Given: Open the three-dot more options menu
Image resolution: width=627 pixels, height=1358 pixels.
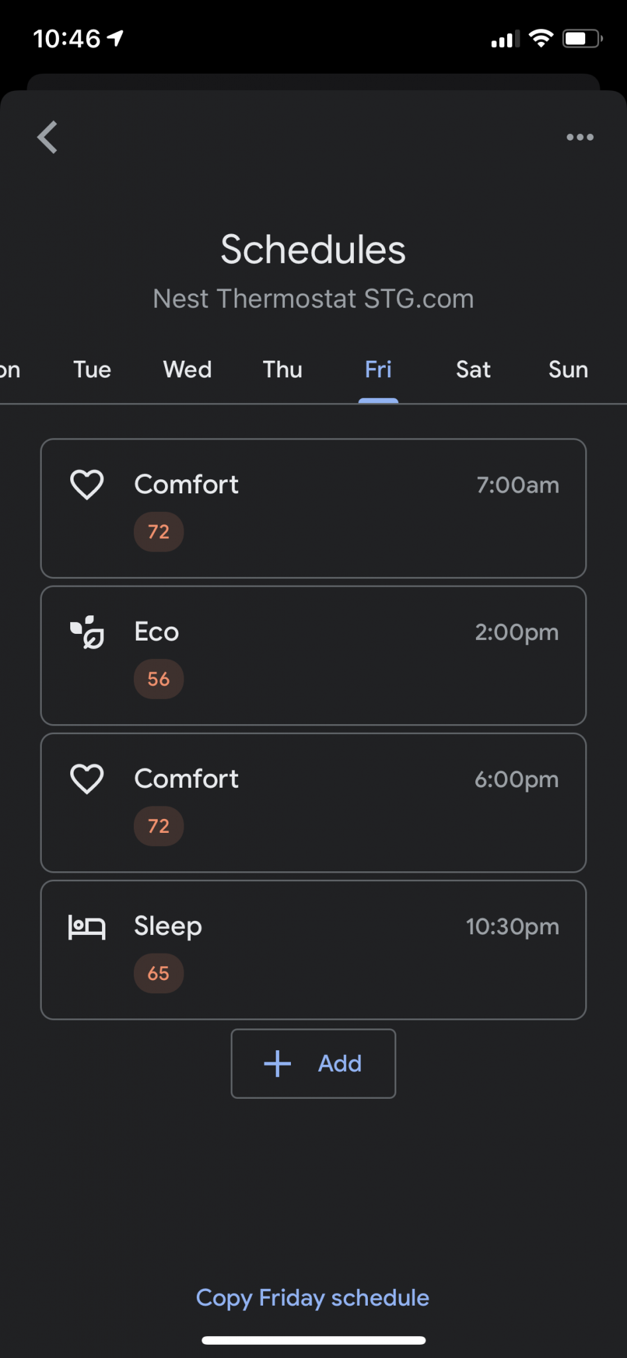Looking at the screenshot, I should pyautogui.click(x=580, y=137).
